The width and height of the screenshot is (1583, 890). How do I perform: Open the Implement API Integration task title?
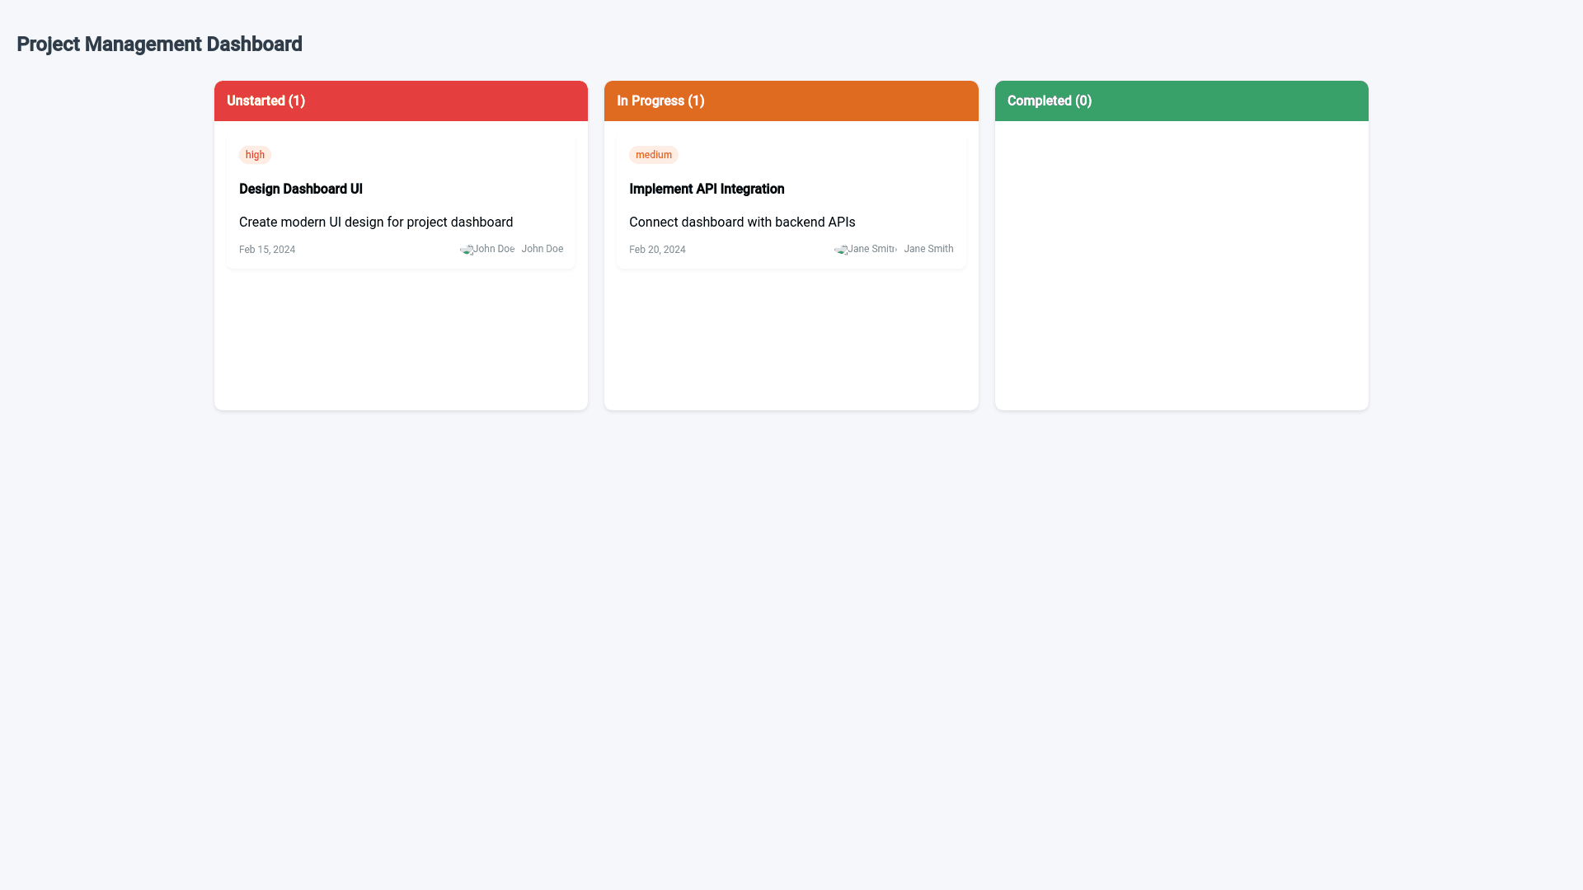coord(707,189)
